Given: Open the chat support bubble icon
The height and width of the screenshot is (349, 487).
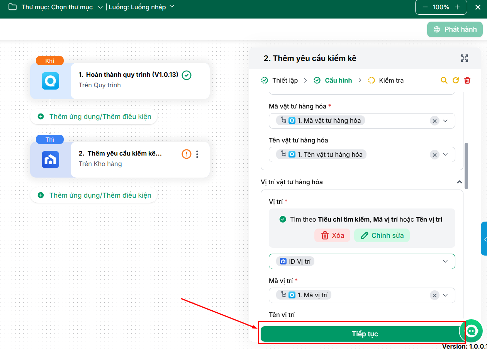Looking at the screenshot, I should [x=471, y=331].
